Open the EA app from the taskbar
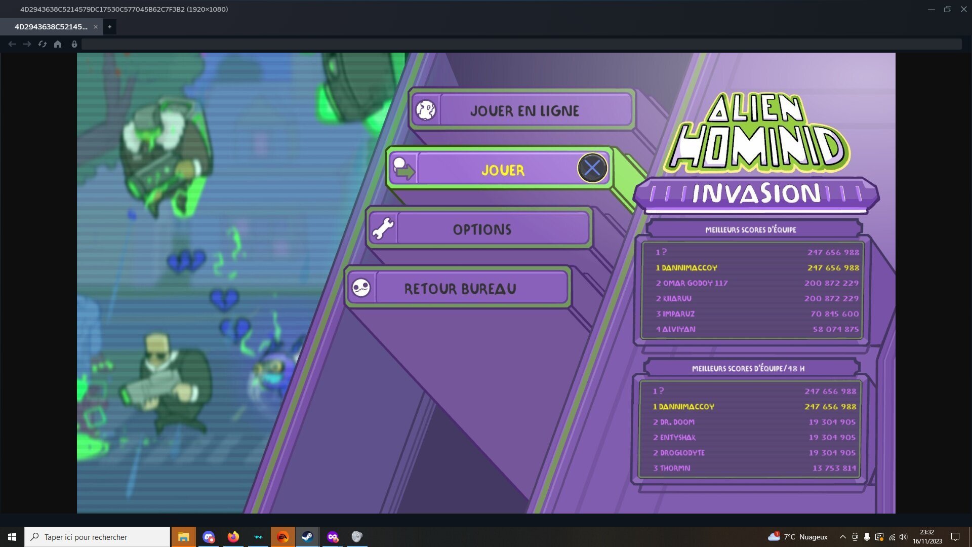Image resolution: width=972 pixels, height=547 pixels. [x=282, y=537]
